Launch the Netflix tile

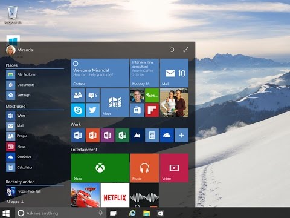[x=115, y=195]
